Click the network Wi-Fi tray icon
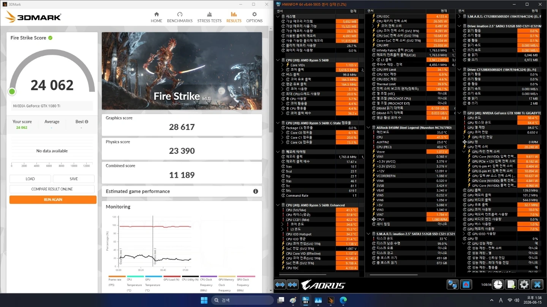Image resolution: width=547 pixels, height=307 pixels. (510, 300)
